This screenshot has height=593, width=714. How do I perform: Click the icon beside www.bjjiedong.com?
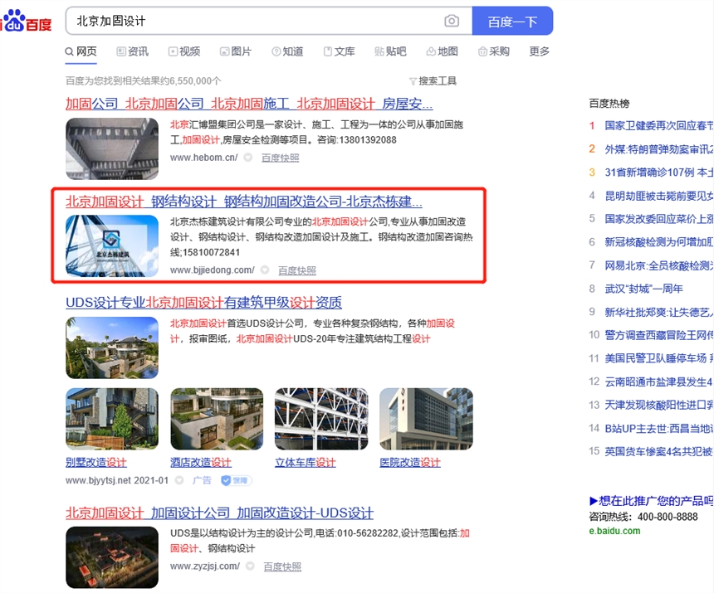pos(265,270)
